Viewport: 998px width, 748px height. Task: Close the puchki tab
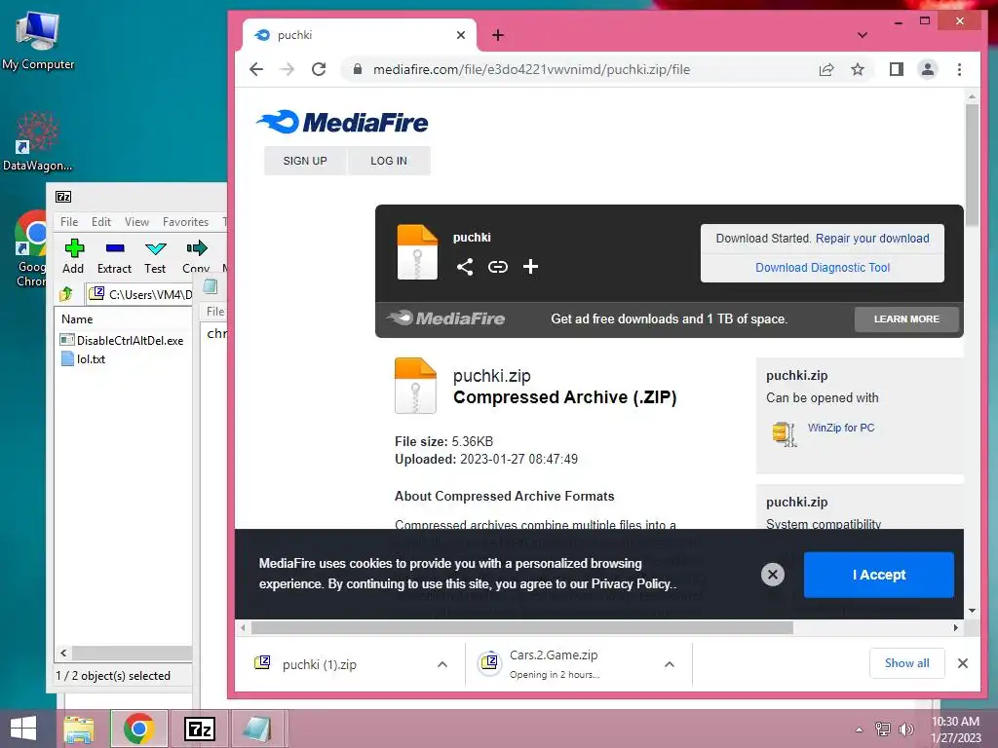click(x=461, y=35)
